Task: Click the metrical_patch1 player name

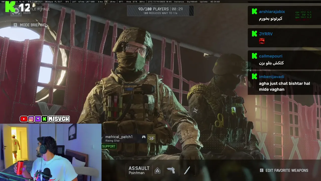Action: 119,137
